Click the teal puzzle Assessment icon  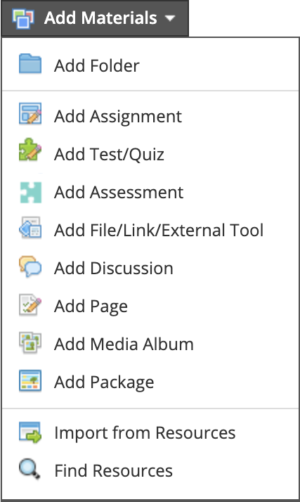pyautogui.click(x=31, y=193)
